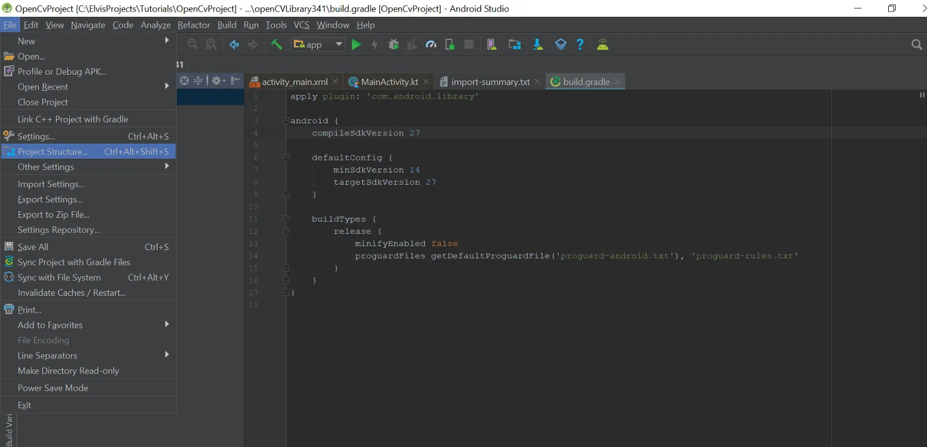The height and width of the screenshot is (447, 927).
Task: Click the minifyEnabled false code line
Action: [406, 244]
